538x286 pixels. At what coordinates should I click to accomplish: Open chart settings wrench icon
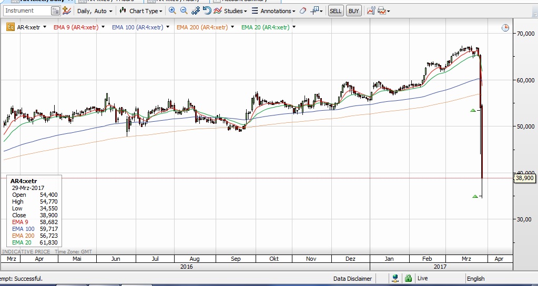tap(371, 10)
